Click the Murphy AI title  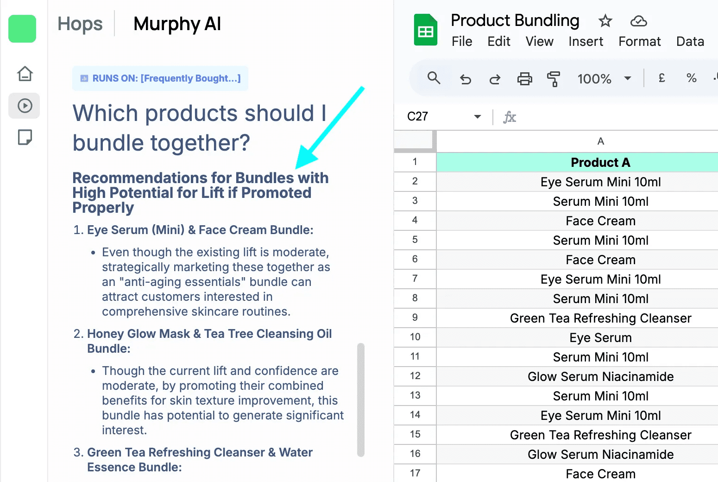tap(177, 24)
